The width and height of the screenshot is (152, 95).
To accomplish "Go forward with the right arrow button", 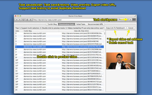I will [20, 20].
